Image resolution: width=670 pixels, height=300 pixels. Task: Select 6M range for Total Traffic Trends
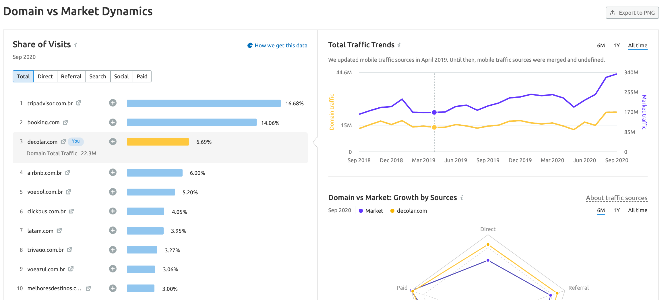(601, 45)
